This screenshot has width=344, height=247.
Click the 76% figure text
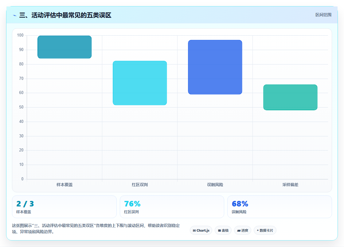pos(132,204)
